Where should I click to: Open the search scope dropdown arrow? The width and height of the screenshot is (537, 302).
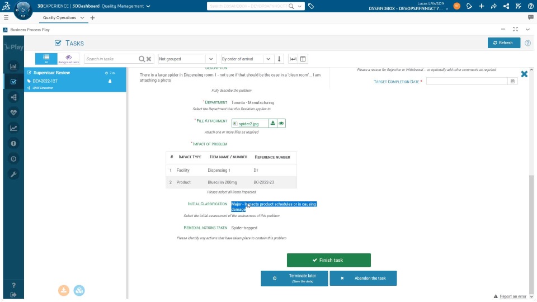click(300, 6)
